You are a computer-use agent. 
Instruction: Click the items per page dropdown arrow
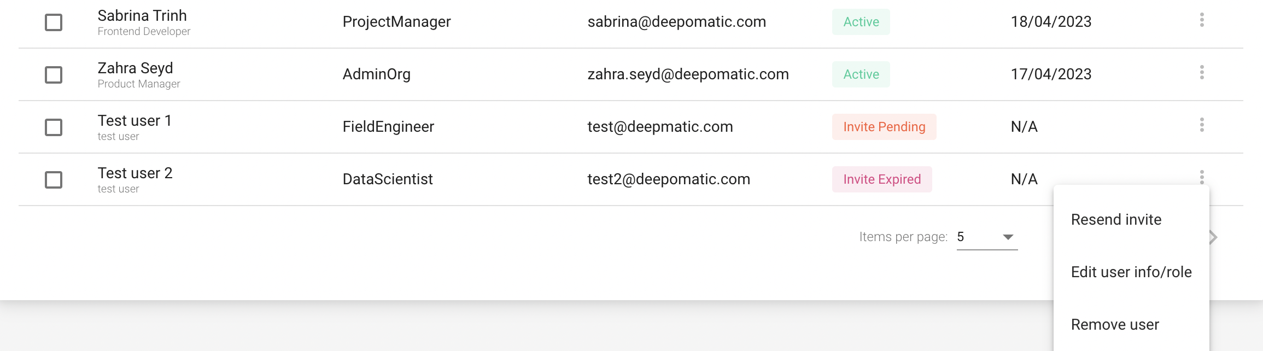(x=1008, y=237)
